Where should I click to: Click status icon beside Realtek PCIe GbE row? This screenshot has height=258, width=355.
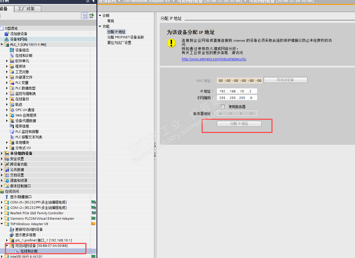click(93, 213)
